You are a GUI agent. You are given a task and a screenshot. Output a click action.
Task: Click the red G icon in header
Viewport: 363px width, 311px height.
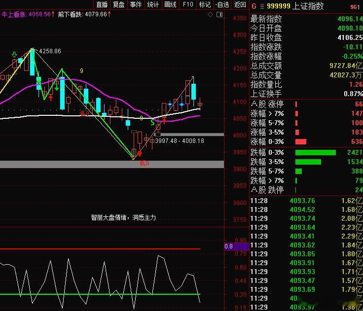point(254,6)
